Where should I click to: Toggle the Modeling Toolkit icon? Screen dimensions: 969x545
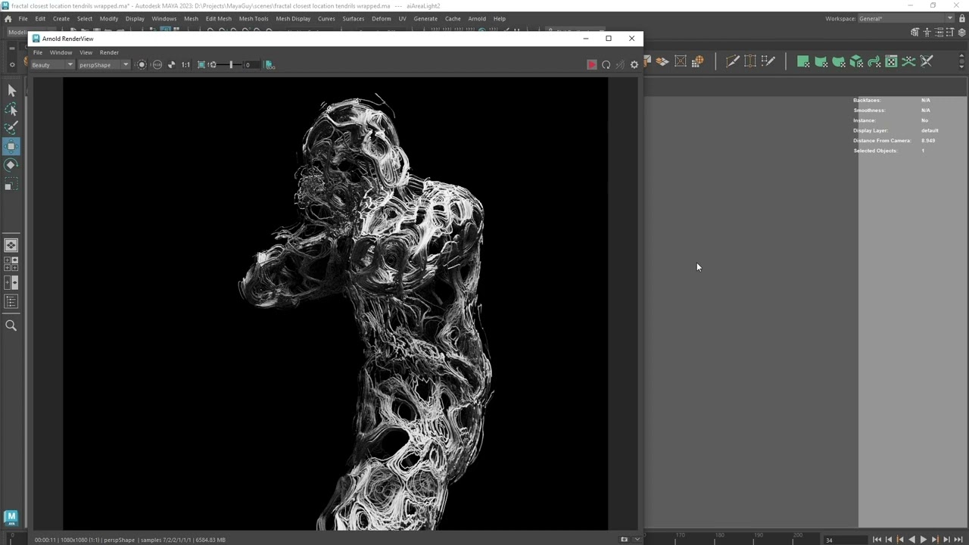[x=914, y=33]
